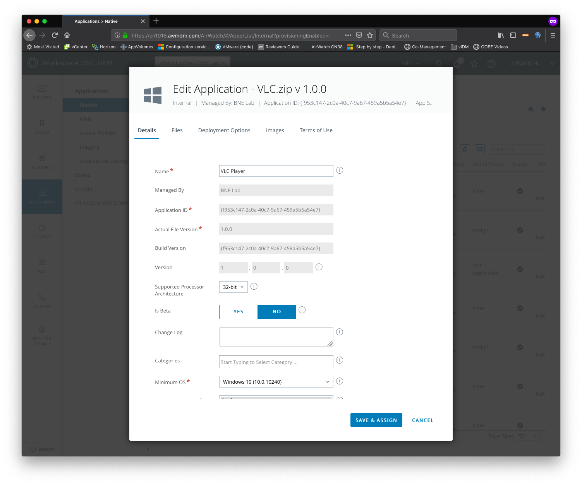Image resolution: width=582 pixels, height=485 pixels.
Task: Open the Firefox hamburger menu
Action: pyautogui.click(x=553, y=35)
